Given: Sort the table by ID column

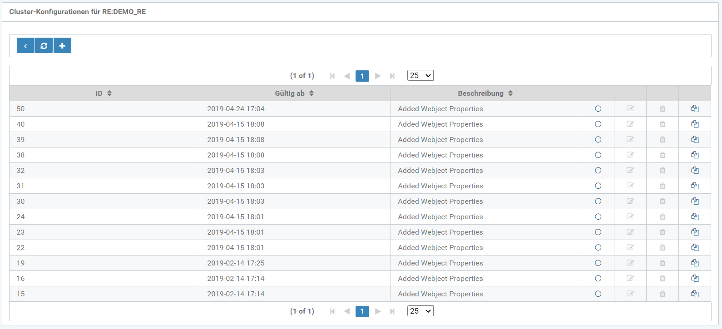Looking at the screenshot, I should (104, 93).
